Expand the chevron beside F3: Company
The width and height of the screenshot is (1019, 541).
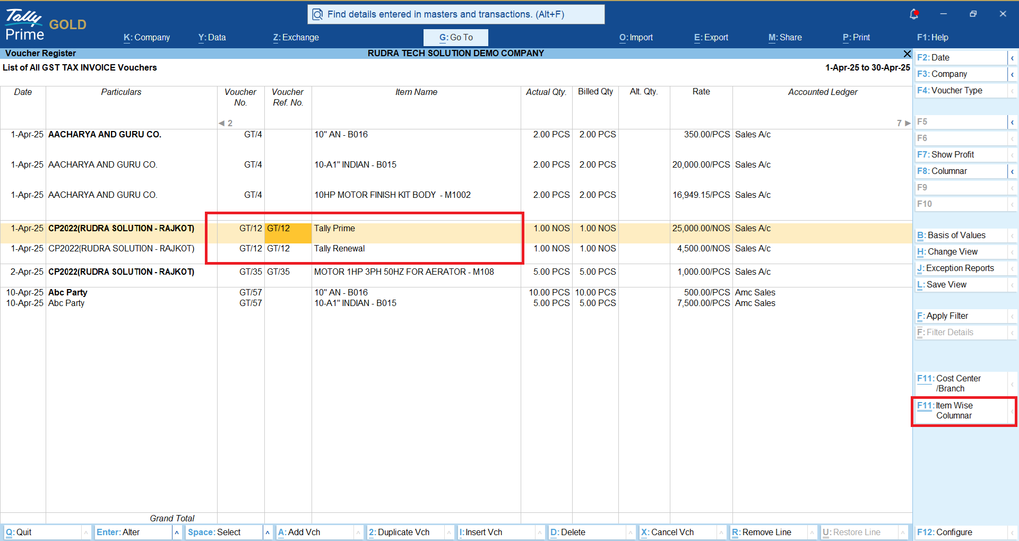(1012, 74)
